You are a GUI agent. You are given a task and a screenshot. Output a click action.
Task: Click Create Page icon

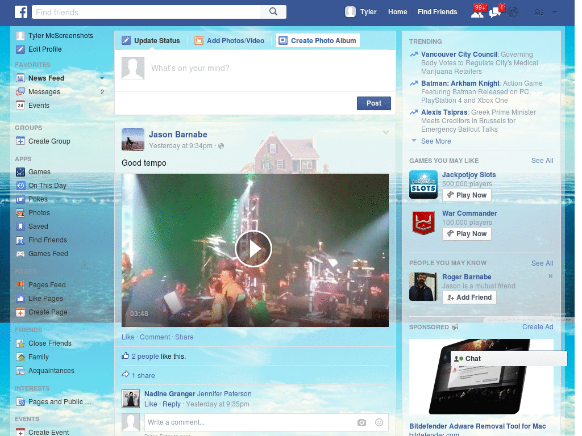(x=20, y=312)
